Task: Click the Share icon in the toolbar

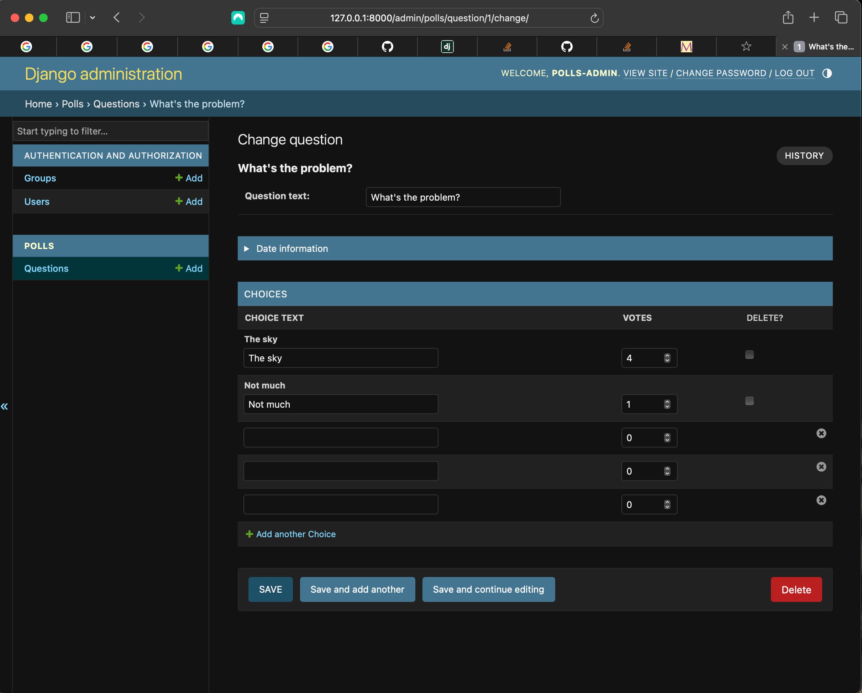Action: [788, 17]
